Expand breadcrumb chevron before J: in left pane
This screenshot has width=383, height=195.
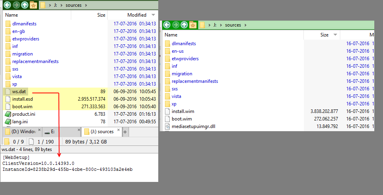(50, 5)
